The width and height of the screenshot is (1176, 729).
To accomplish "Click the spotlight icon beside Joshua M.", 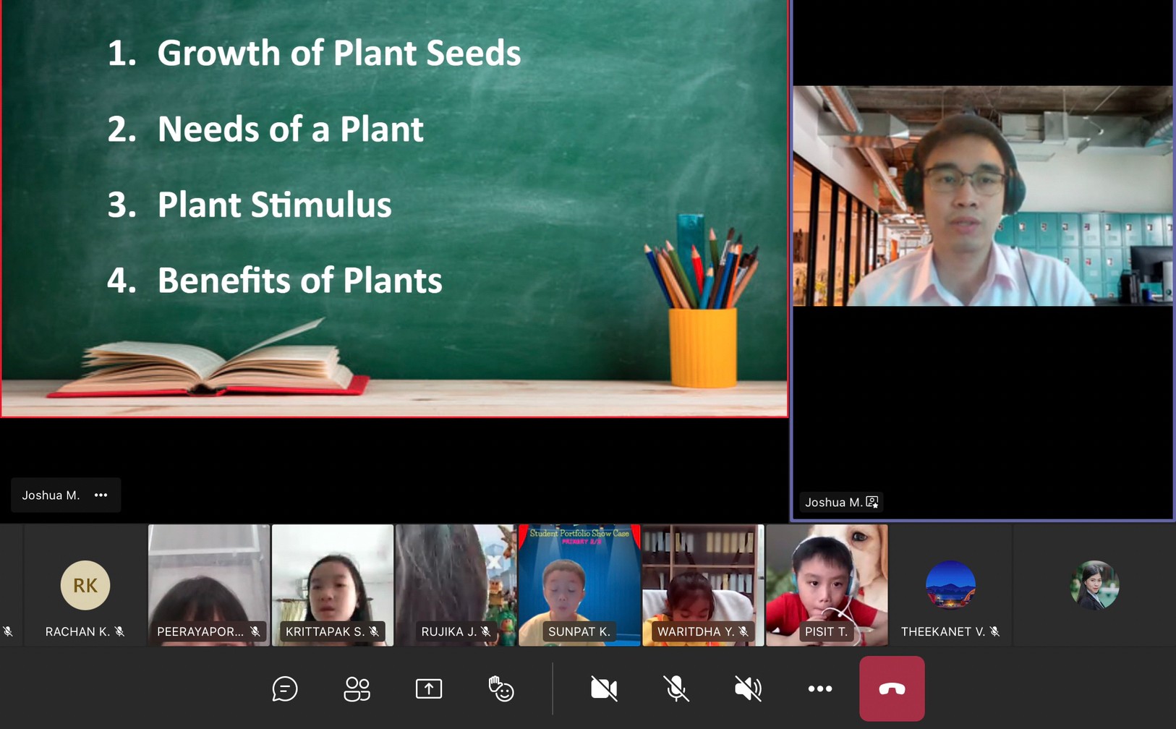I will [x=872, y=502].
